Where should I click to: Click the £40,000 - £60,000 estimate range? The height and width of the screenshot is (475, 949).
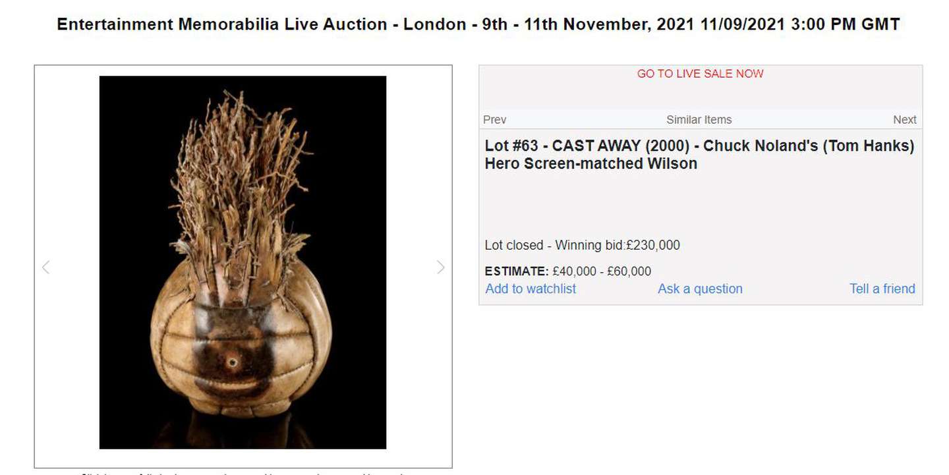click(602, 271)
